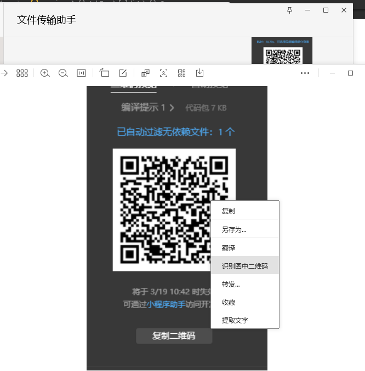The height and width of the screenshot is (371, 365).
Task: Maximize the image viewer window
Action: point(350,73)
